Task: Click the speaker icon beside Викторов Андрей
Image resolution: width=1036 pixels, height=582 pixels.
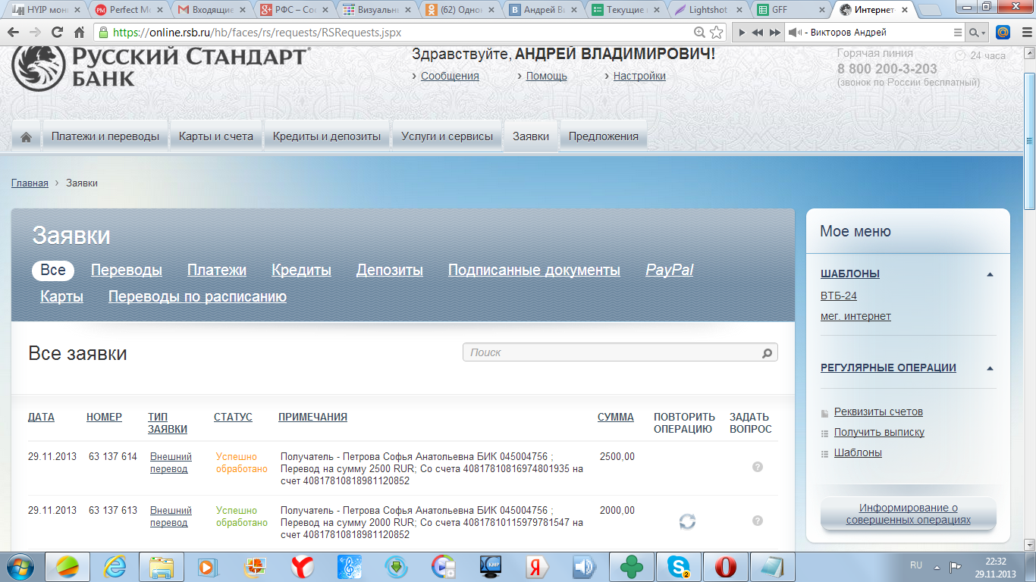Action: coord(794,33)
